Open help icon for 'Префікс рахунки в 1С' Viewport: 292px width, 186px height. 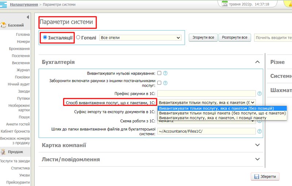click(x=260, y=94)
